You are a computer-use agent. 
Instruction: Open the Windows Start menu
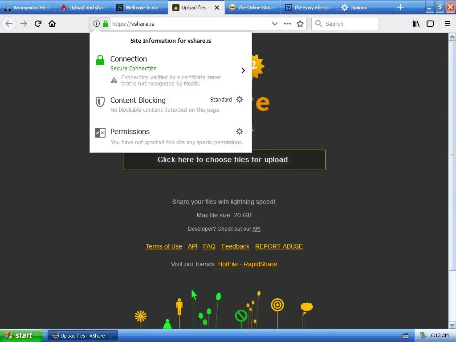coord(21,336)
